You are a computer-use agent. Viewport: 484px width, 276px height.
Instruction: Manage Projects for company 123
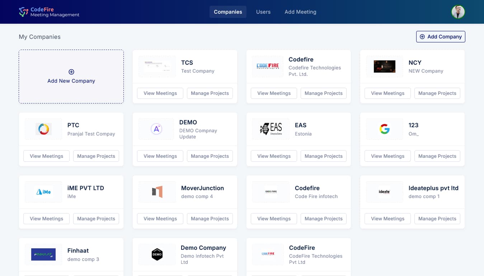pyautogui.click(x=437, y=156)
